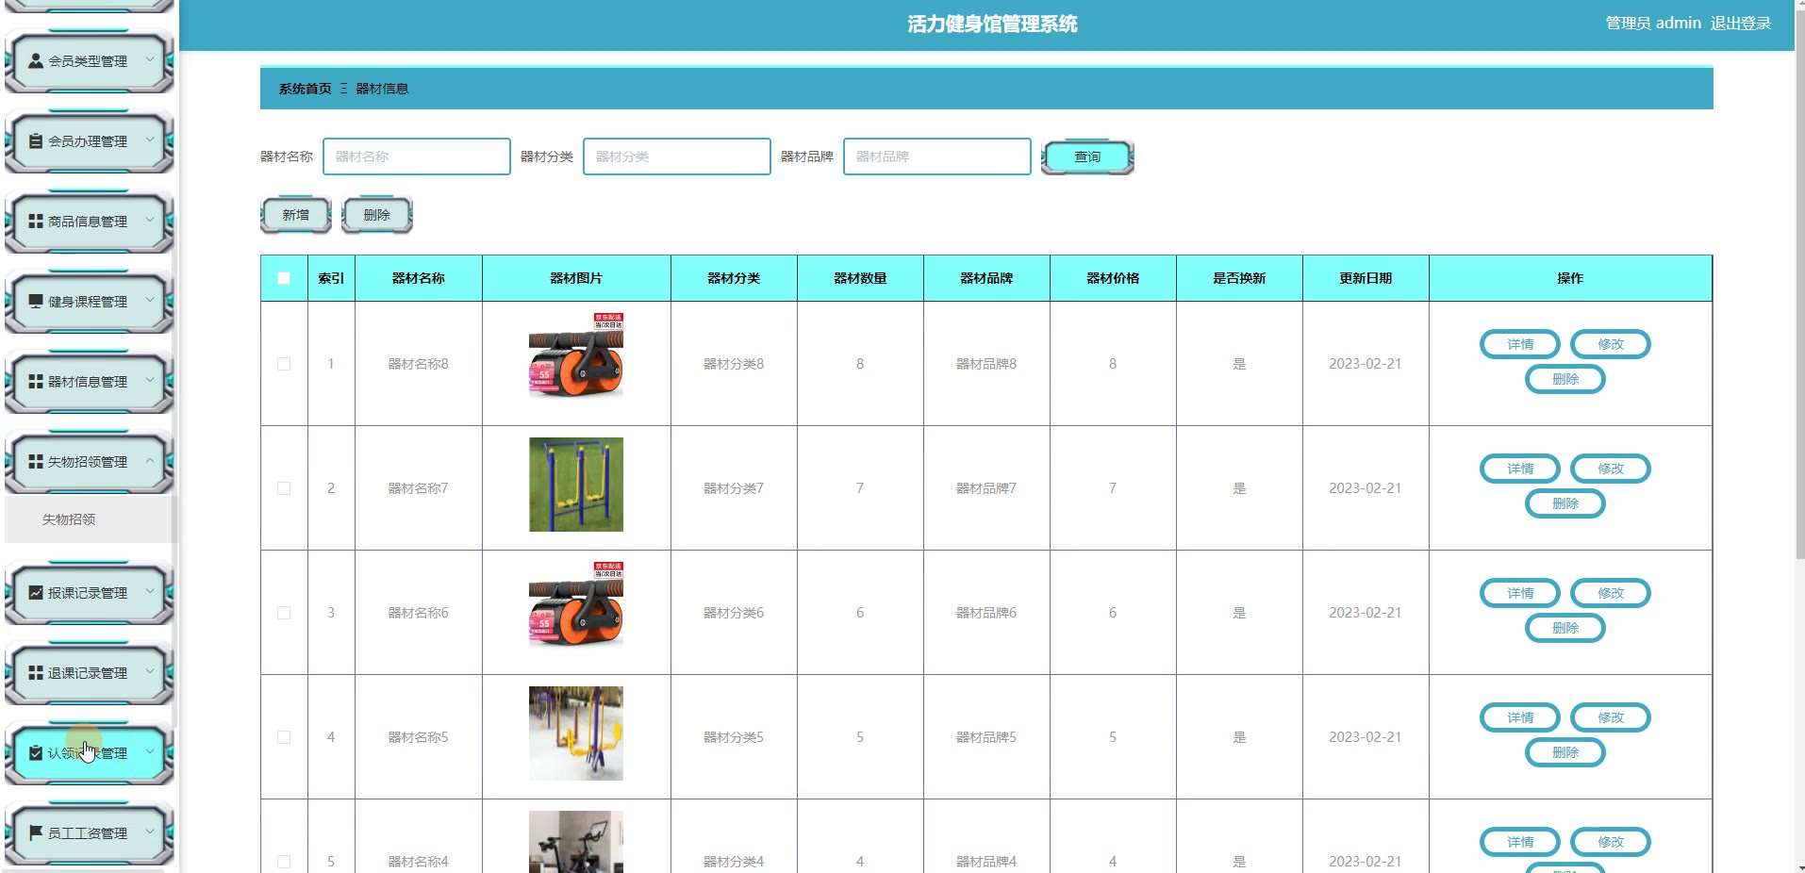Open 健身课程管理 in the sidebar
Screen dimensions: 1805x873
[89, 302]
